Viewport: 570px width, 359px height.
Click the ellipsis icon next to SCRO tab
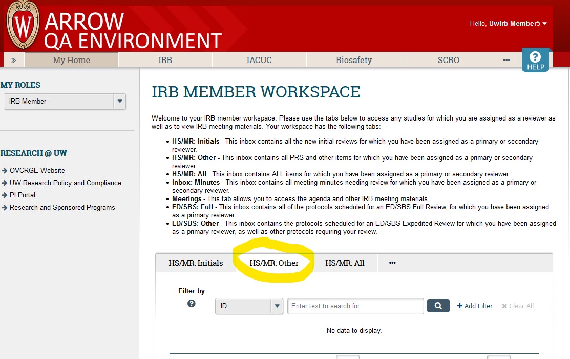[x=506, y=60]
